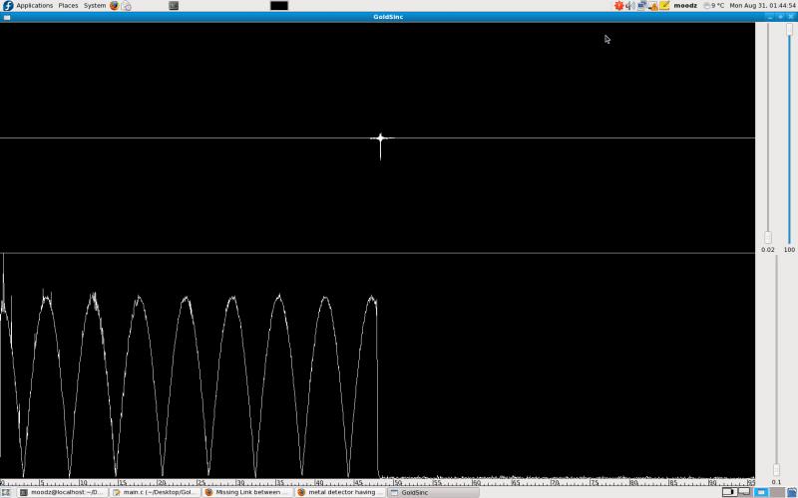
Task: Switch to moodz@localhost terminal window
Action: [62, 492]
